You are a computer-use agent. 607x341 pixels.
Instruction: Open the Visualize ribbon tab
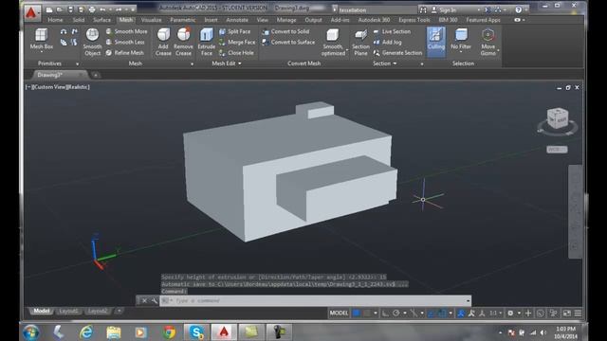pyautogui.click(x=151, y=20)
